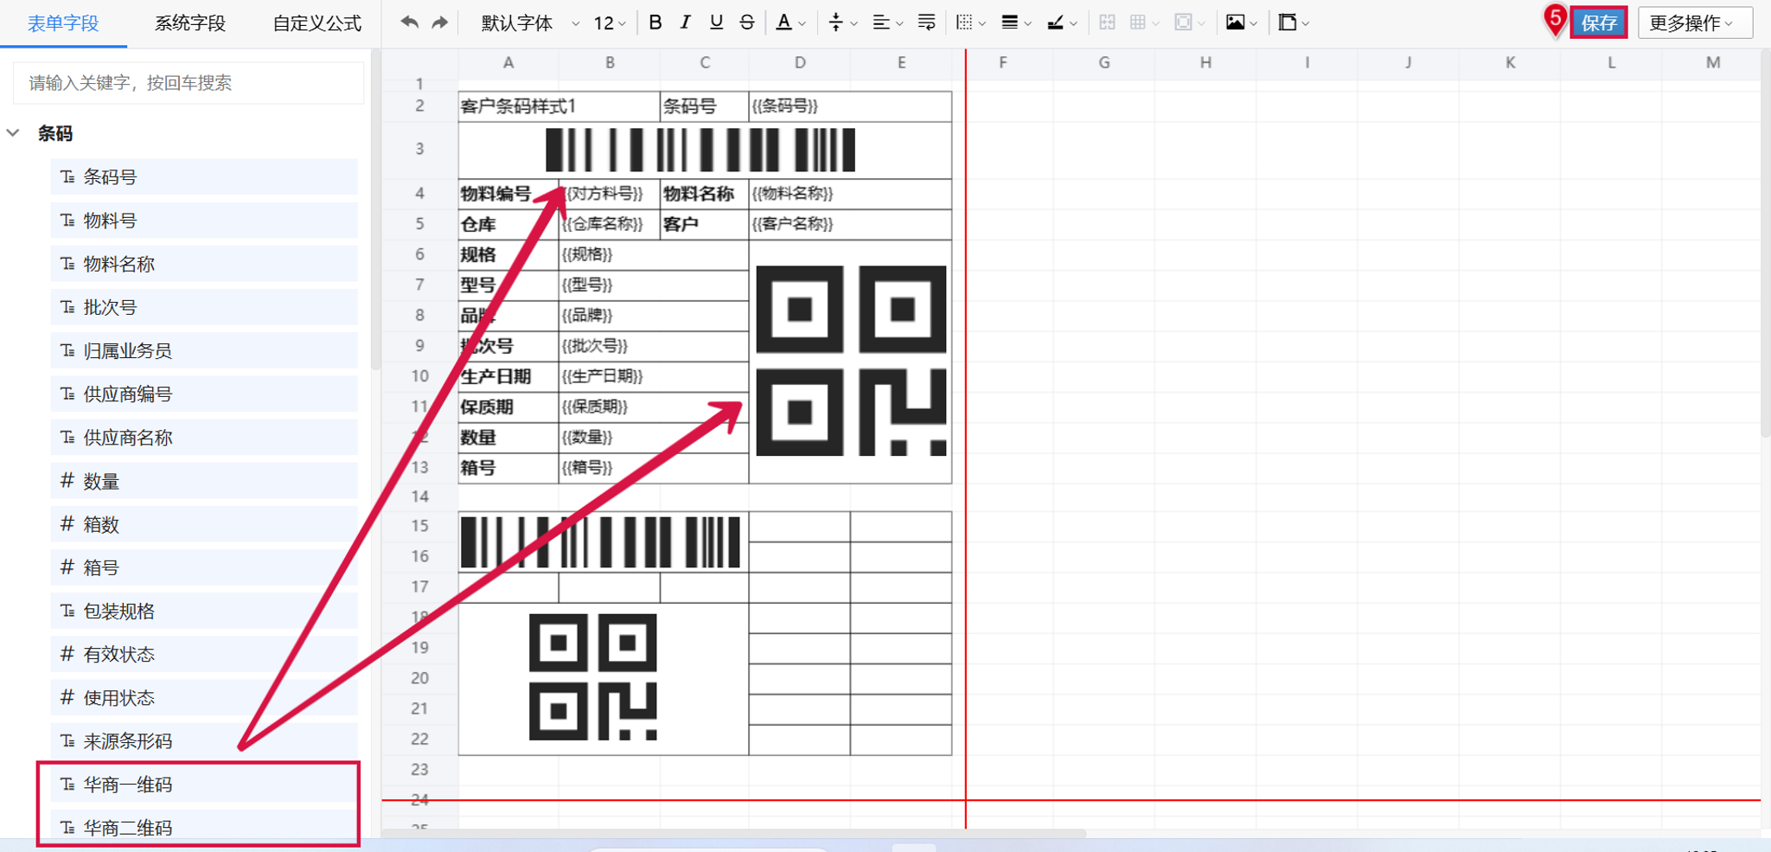Switch to the 系统字段 tab
Image resolution: width=1771 pixels, height=852 pixels.
[x=189, y=23]
